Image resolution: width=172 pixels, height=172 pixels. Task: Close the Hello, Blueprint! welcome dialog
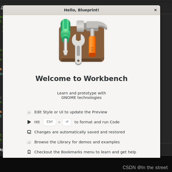tap(155, 10)
